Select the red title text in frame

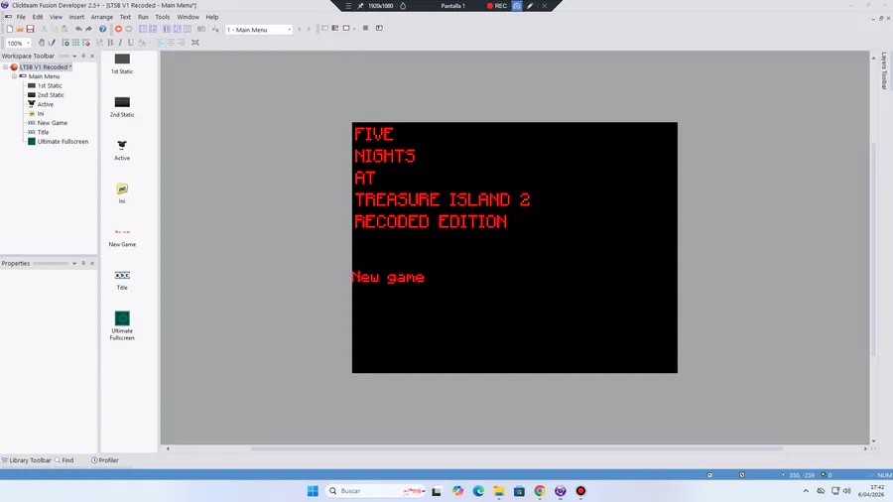(442, 178)
